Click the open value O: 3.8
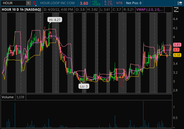 [x=80, y=9]
